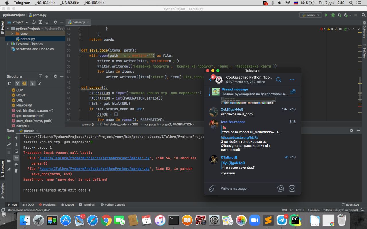Image resolution: width=367 pixels, height=229 pixels.
Task: Open the sticker panel in Telegram
Action: [x=280, y=188]
